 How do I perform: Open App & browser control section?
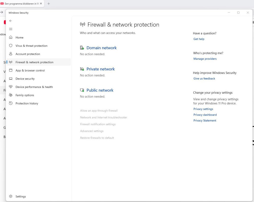click(39, 70)
